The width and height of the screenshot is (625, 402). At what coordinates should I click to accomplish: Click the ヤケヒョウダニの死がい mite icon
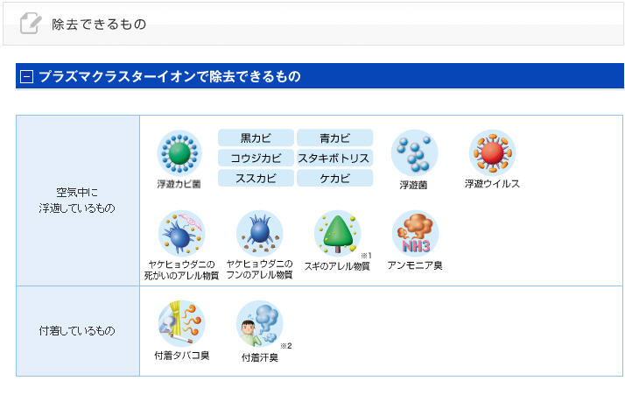click(x=181, y=233)
